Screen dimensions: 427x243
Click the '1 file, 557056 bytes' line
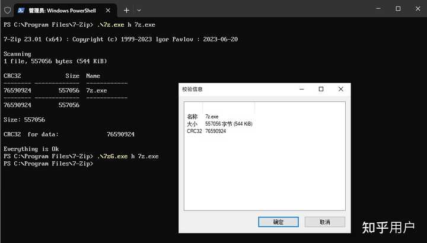tap(55, 61)
